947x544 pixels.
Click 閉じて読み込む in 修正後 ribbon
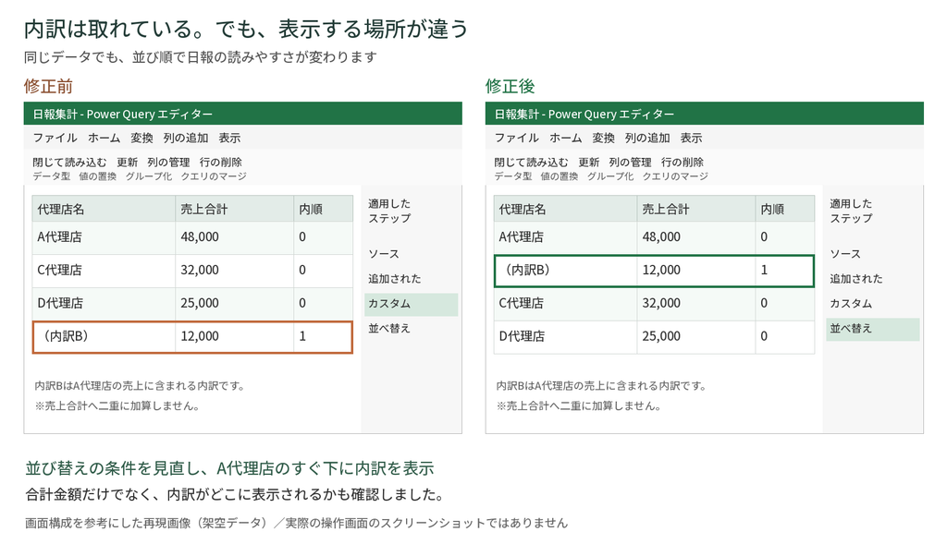click(531, 163)
